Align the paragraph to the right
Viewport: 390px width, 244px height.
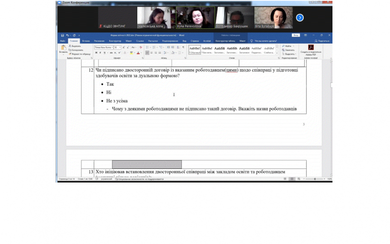click(x=156, y=53)
